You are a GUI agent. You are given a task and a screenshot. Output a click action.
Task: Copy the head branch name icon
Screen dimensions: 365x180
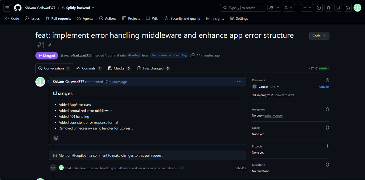coord(192,55)
